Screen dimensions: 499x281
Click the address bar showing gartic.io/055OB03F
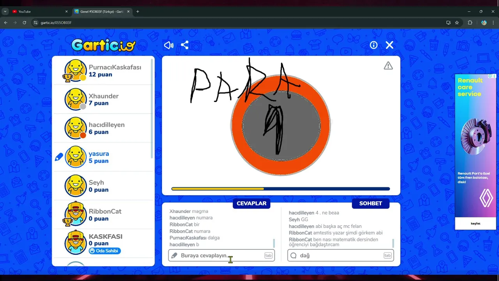coord(238,23)
